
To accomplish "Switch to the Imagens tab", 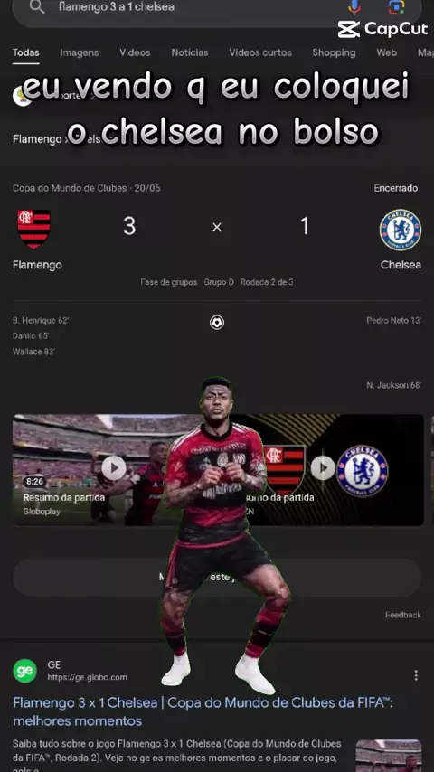I will (x=80, y=52).
